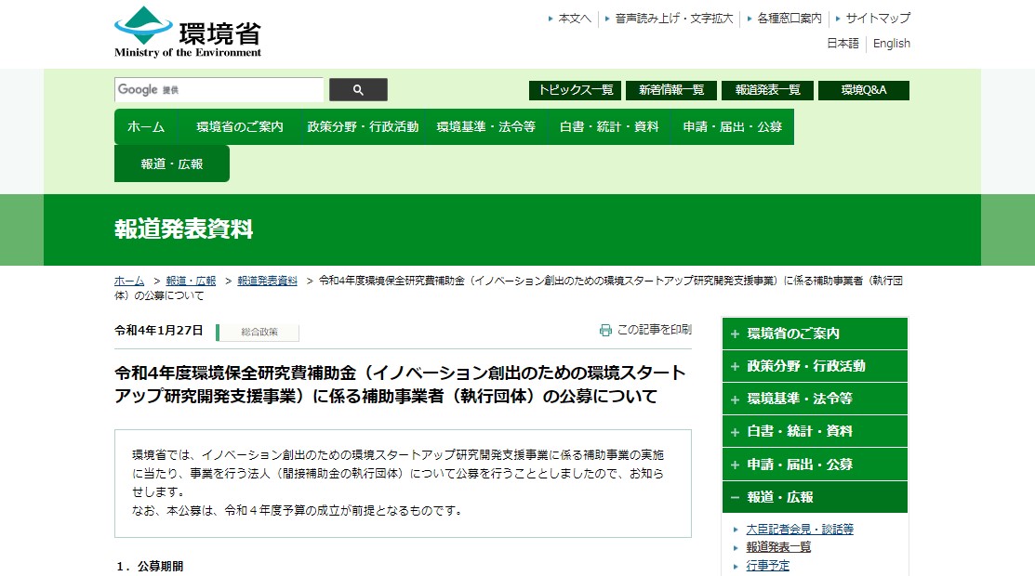Open the サイトマップ link
The width and height of the screenshot is (1035, 576).
point(877,19)
